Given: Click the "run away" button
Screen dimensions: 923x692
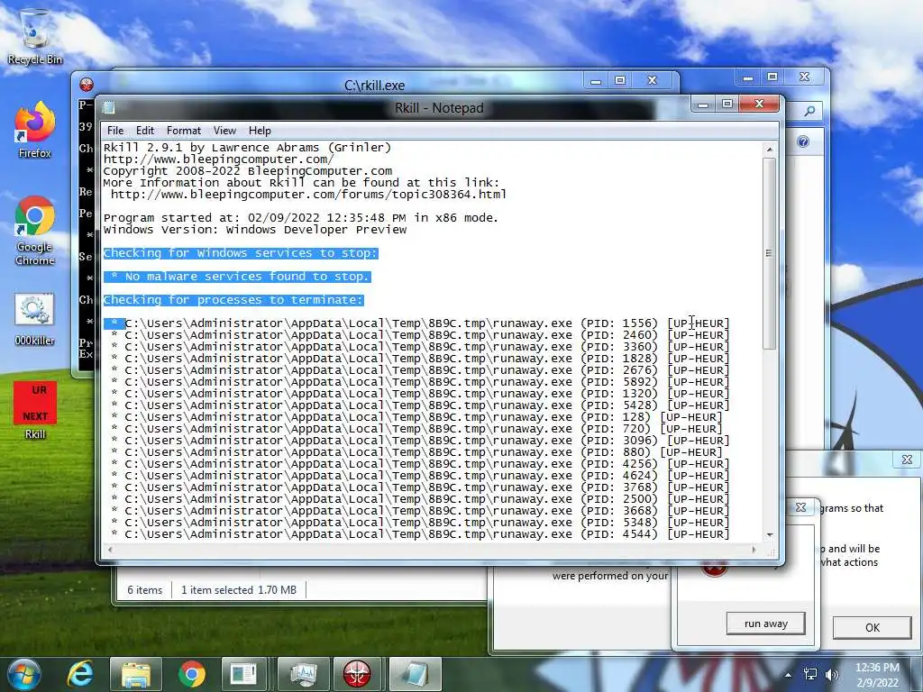Looking at the screenshot, I should coord(766,624).
